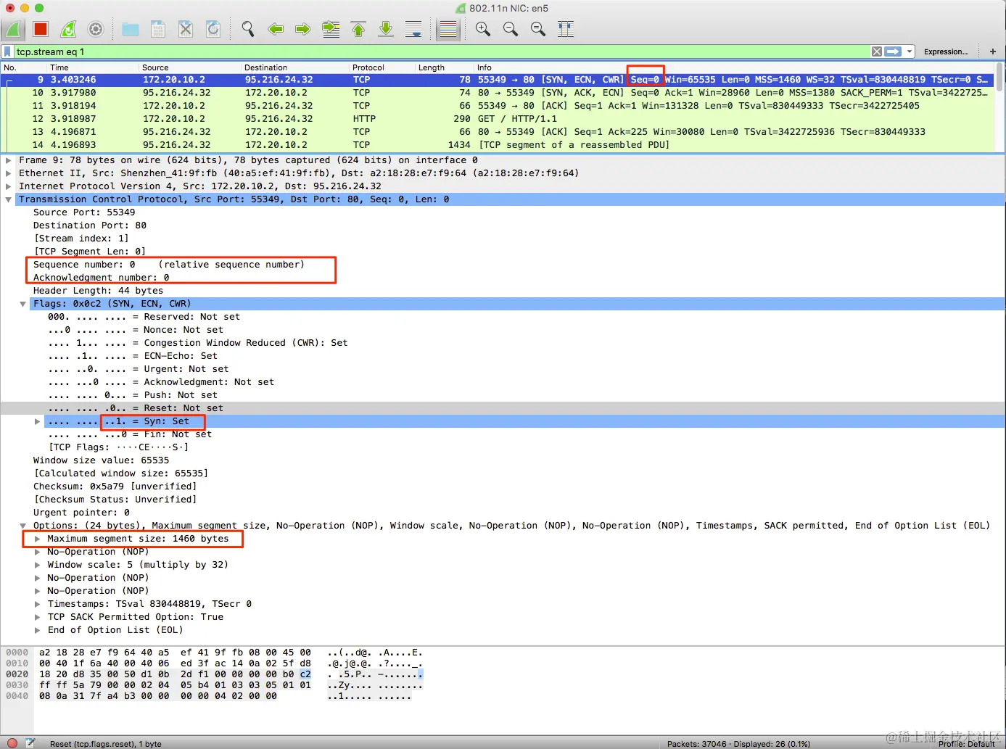Go forward with the green right arrow

point(303,29)
